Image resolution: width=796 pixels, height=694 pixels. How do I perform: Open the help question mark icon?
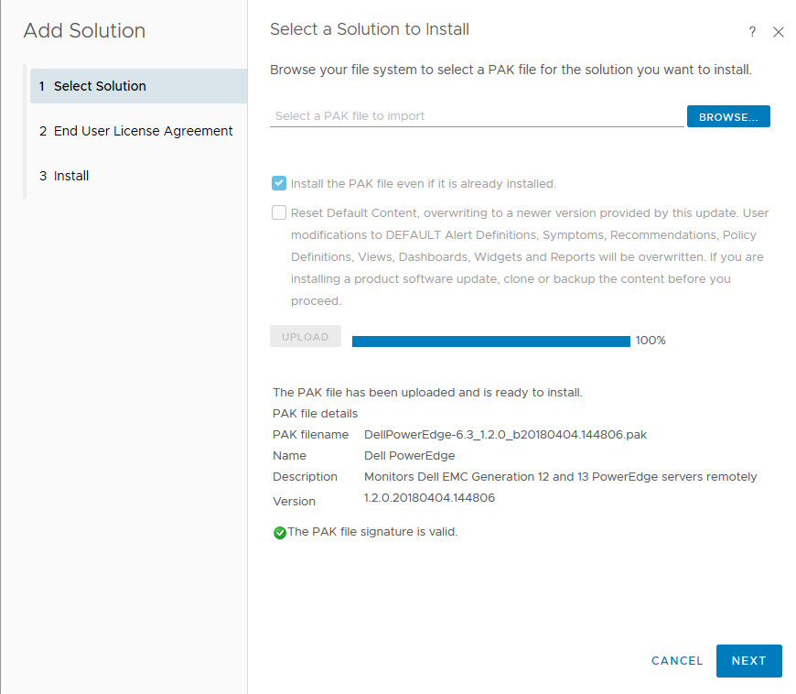tap(752, 32)
